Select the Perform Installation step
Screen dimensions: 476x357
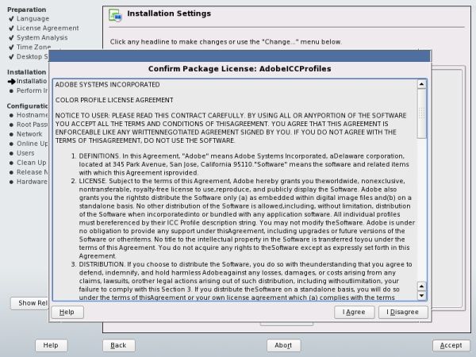pyautogui.click(x=33, y=90)
